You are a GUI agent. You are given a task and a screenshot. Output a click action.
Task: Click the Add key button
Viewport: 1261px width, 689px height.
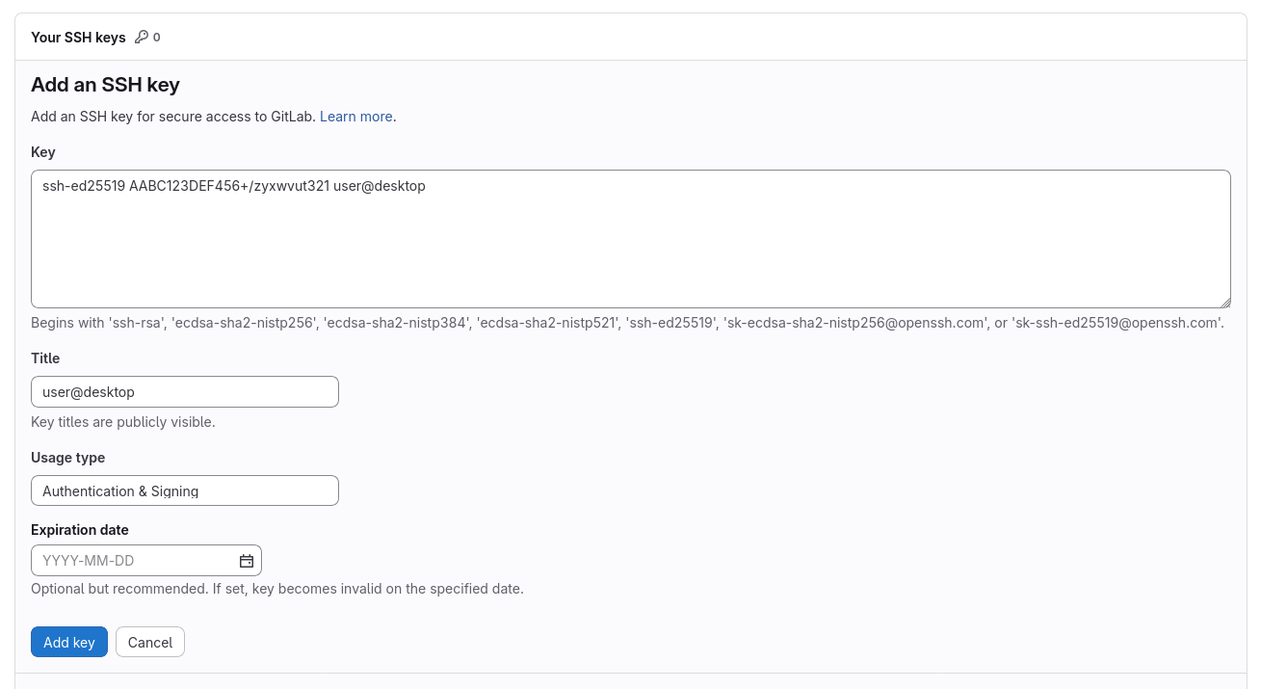(69, 642)
